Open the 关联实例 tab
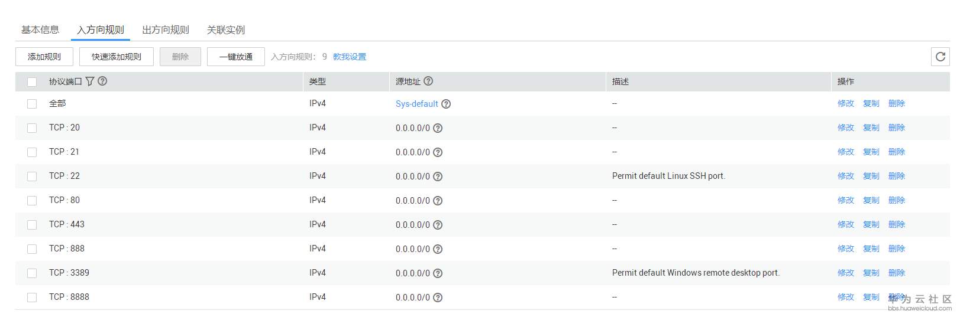 (x=226, y=30)
